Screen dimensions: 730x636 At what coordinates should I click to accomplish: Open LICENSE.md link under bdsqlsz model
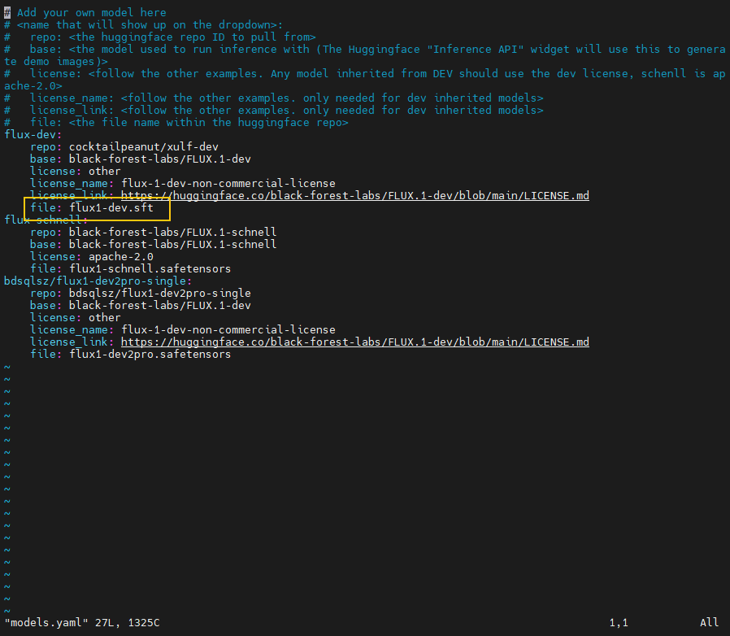coord(354,342)
